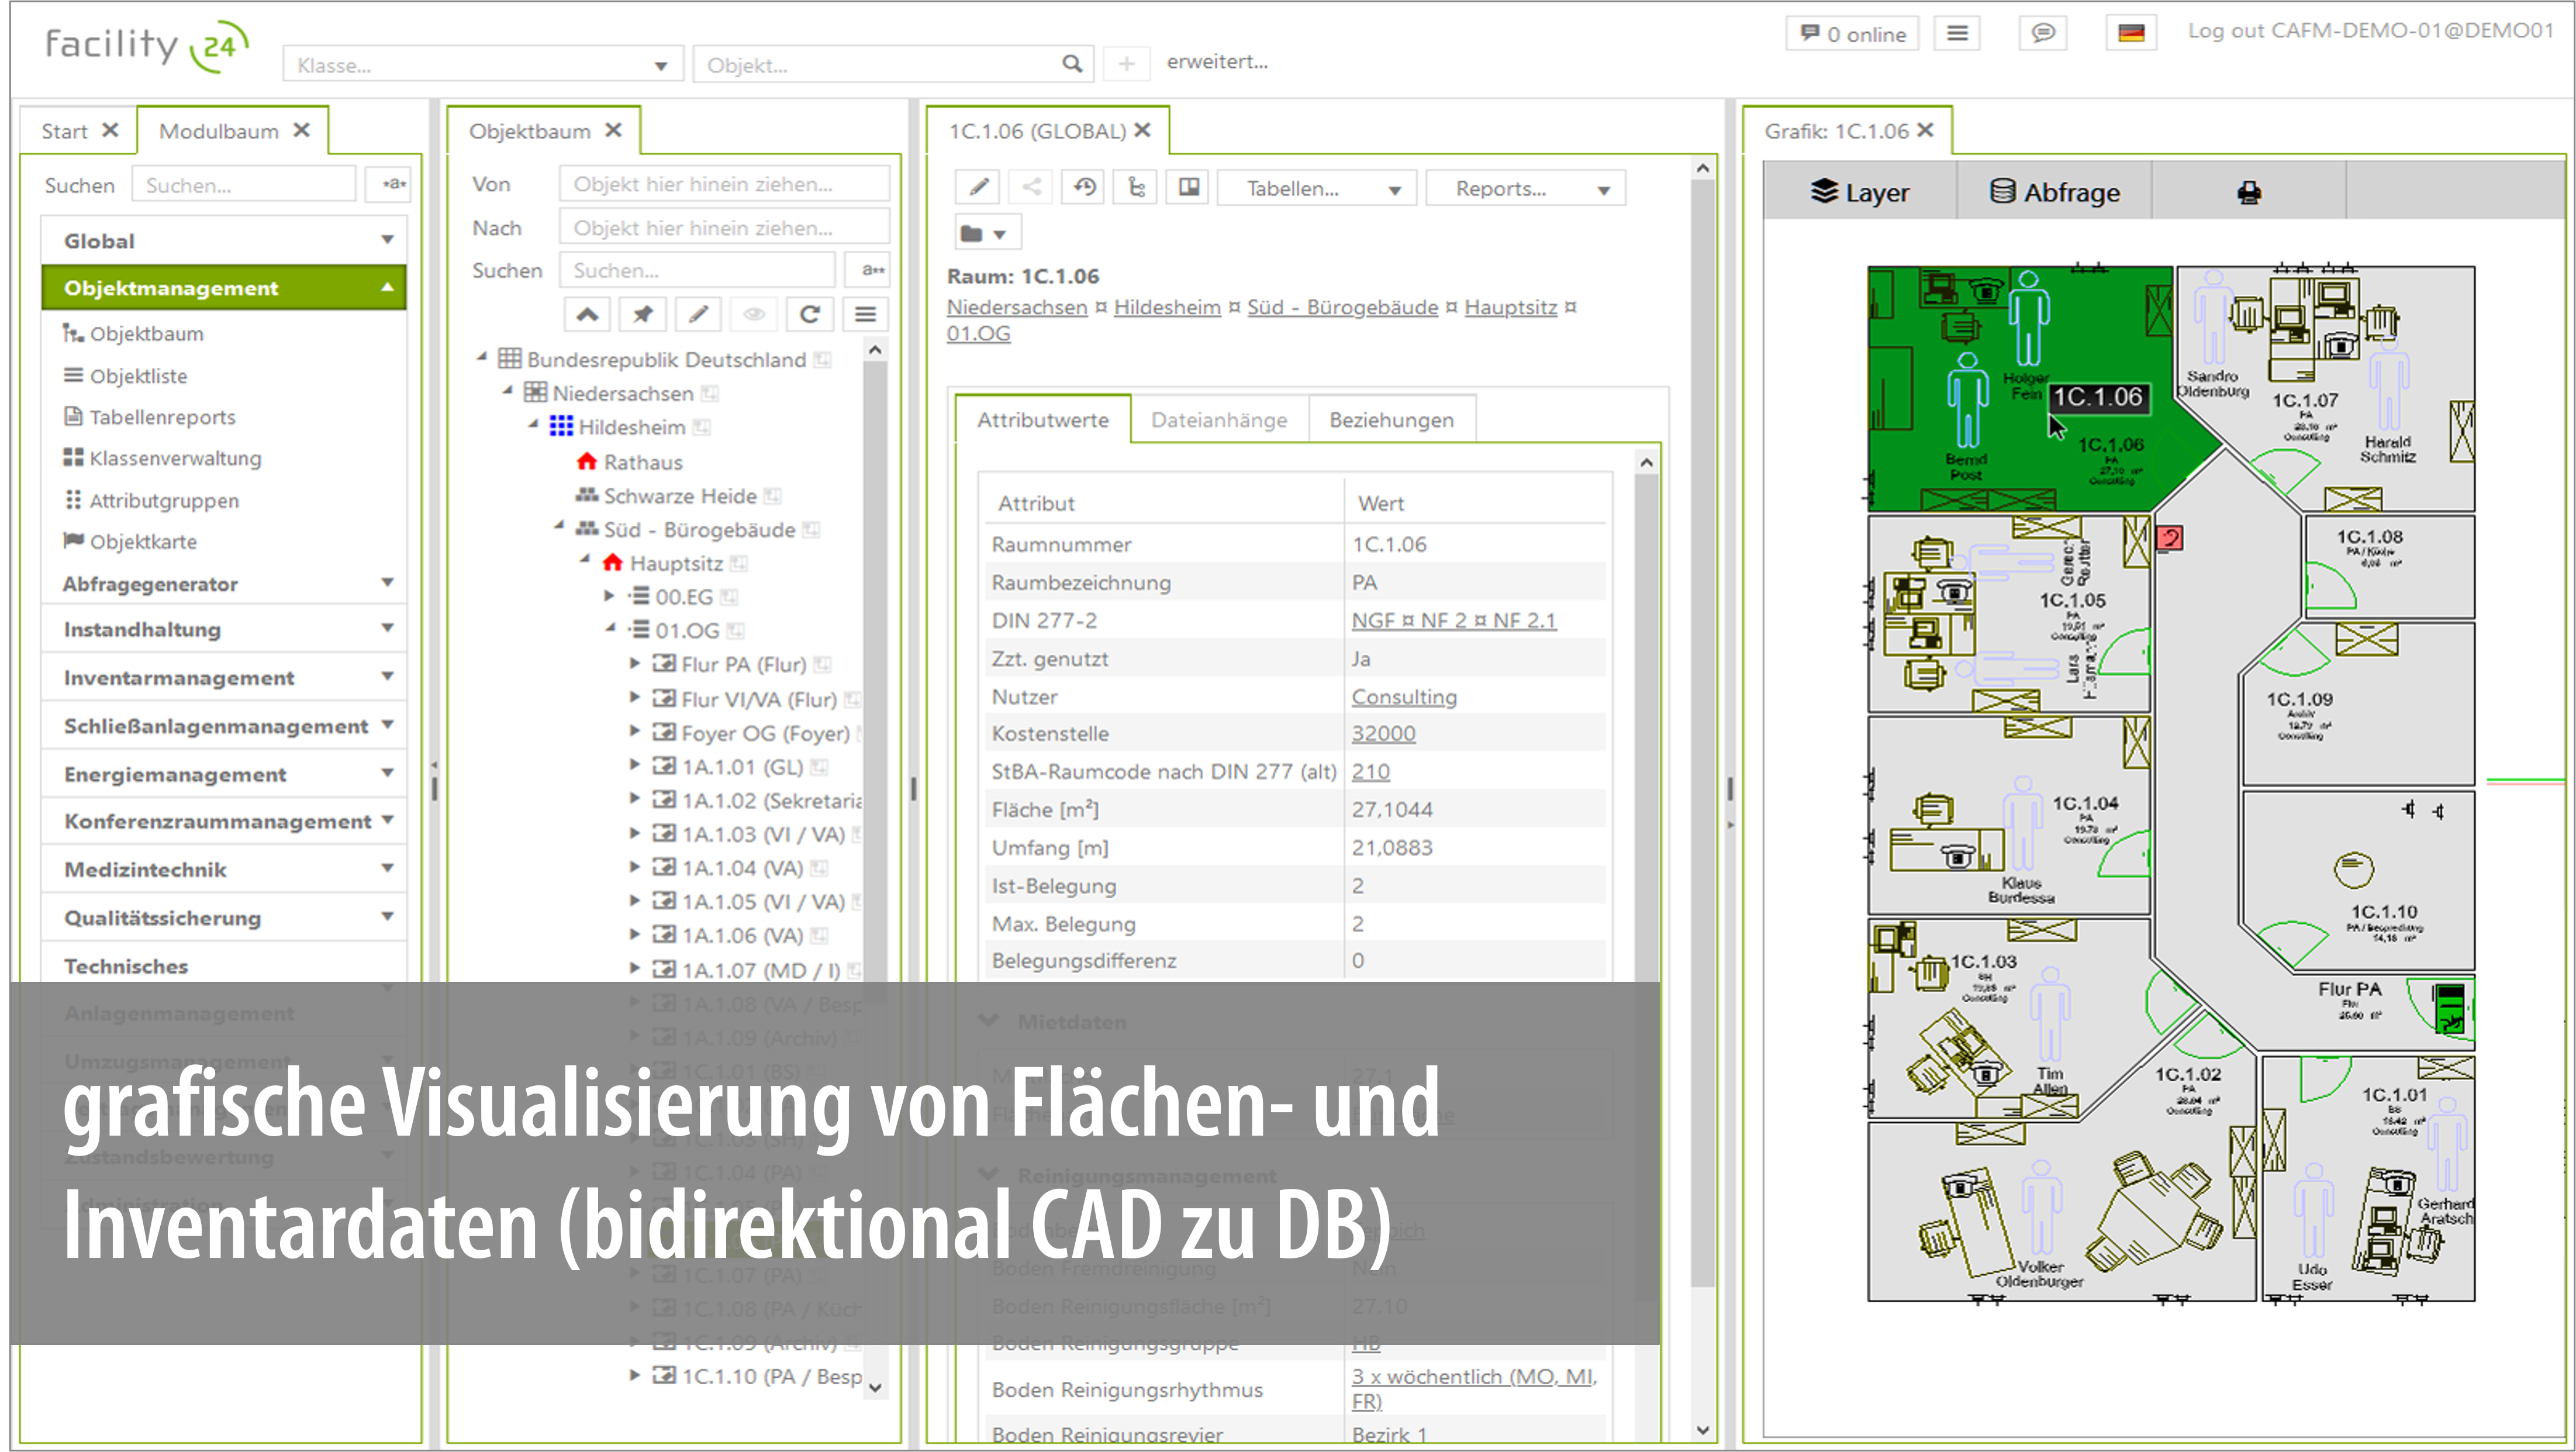Click the history clock icon in the room toolbar
This screenshot has width=2576, height=1452.
coord(1084,188)
